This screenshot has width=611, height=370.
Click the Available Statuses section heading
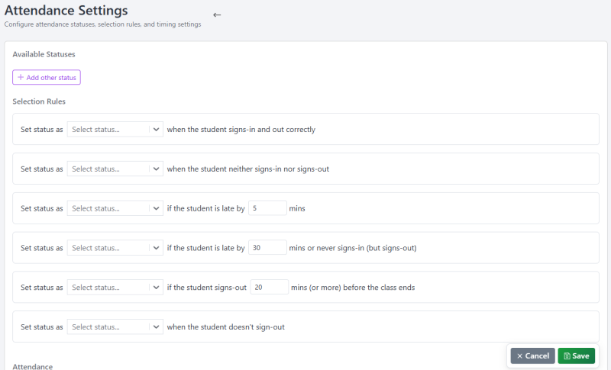click(44, 54)
